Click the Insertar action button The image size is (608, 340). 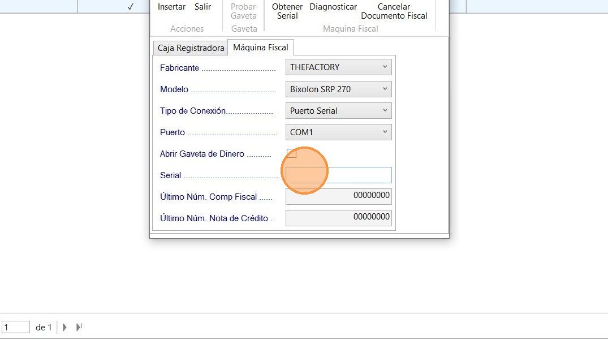point(171,7)
